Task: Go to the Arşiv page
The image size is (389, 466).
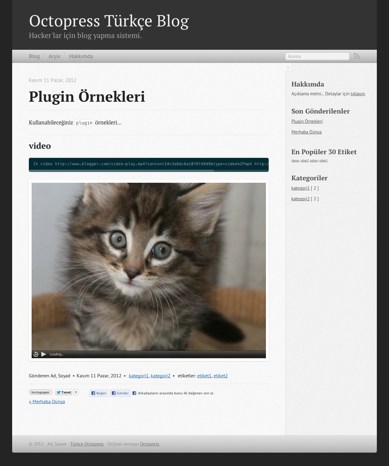Action: 54,56
